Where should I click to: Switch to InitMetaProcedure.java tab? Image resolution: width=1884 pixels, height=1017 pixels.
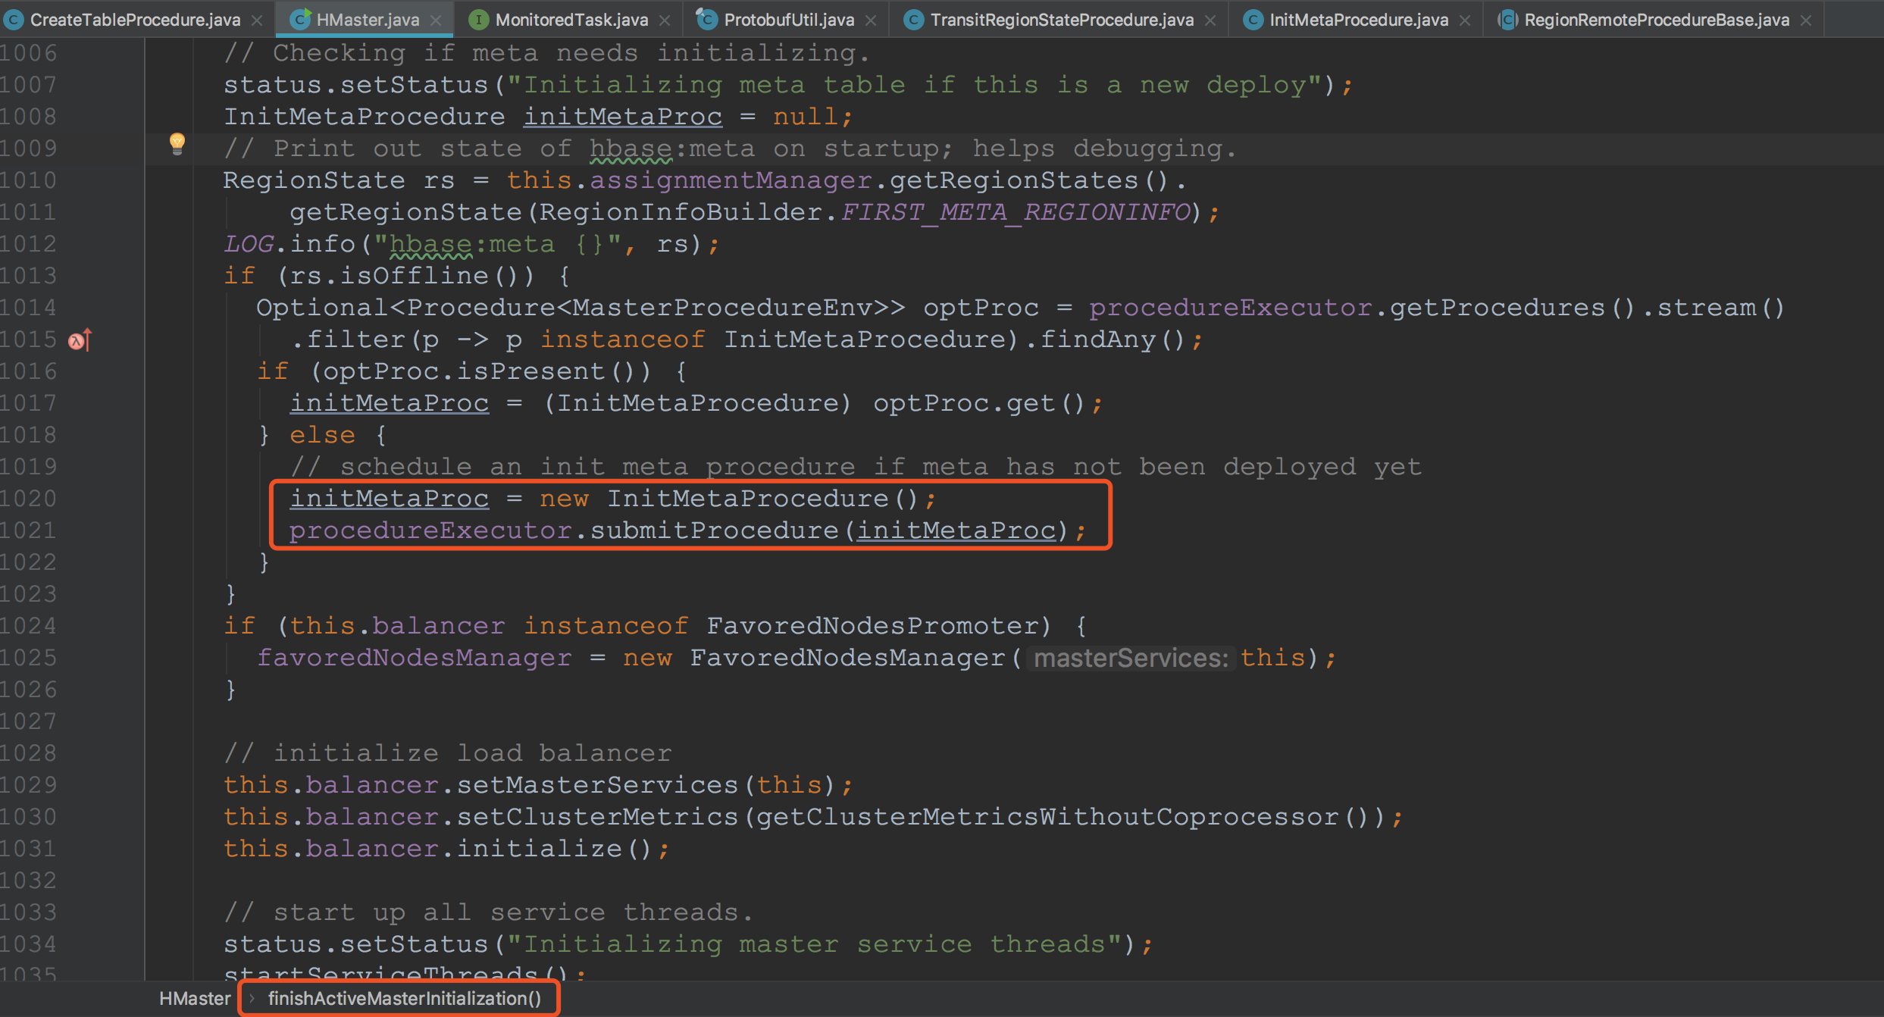pos(1358,20)
